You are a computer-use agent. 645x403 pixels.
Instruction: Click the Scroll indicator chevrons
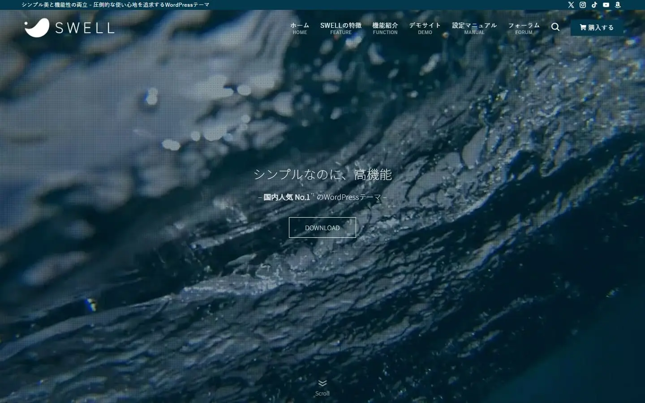tap(322, 383)
